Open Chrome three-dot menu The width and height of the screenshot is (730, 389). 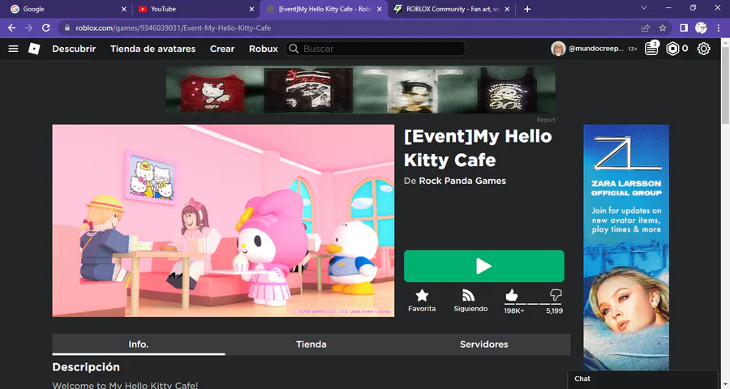coord(719,28)
